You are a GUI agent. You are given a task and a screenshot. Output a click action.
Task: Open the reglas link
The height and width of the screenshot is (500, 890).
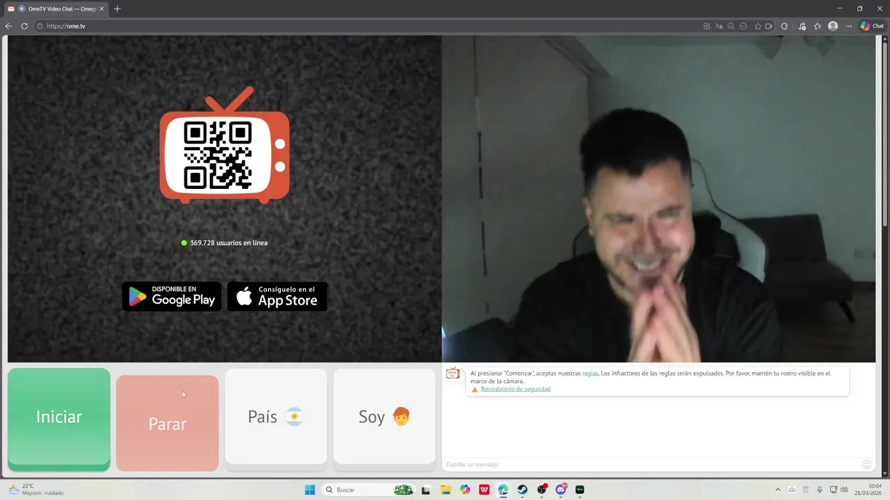coord(590,373)
